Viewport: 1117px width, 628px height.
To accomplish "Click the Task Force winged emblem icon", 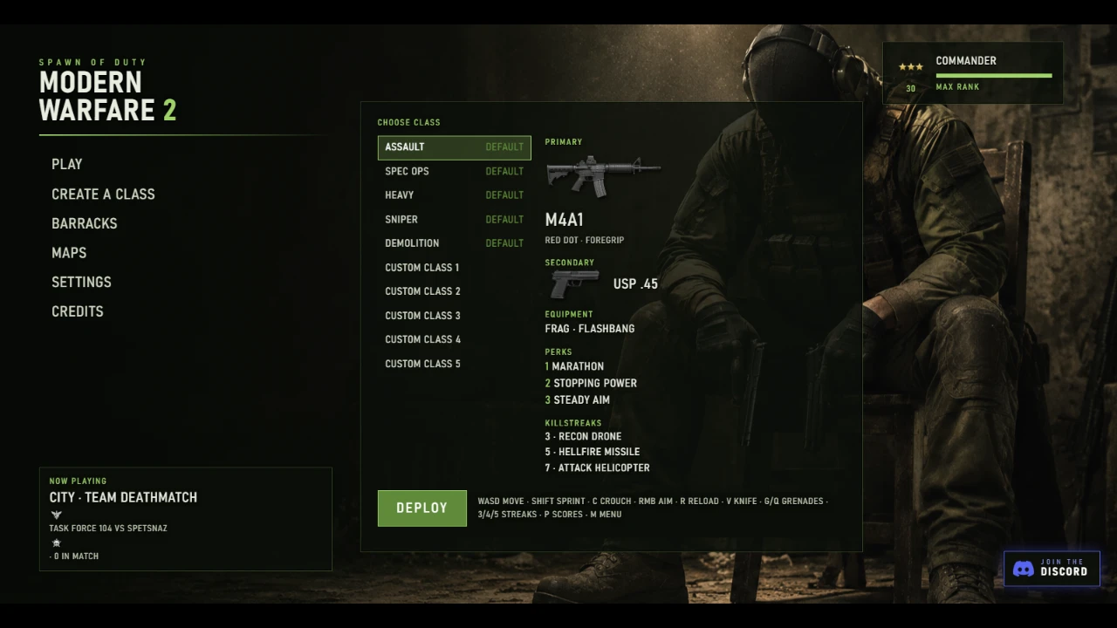I will tap(57, 515).
